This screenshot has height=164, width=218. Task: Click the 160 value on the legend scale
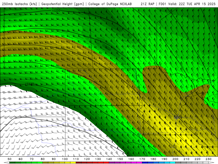tap(131, 159)
